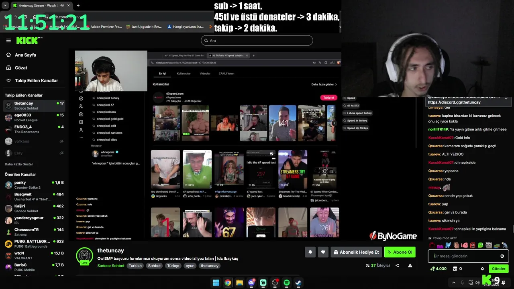The width and height of the screenshot is (514, 289).
Task: Open chat settings gear icon
Action: point(482,269)
